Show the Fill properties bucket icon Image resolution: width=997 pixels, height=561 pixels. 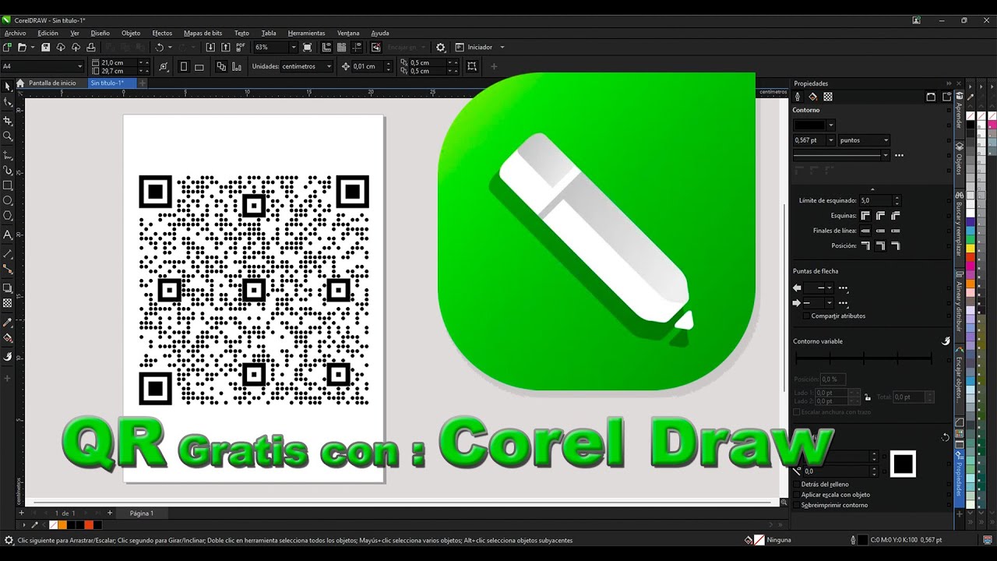pos(812,97)
